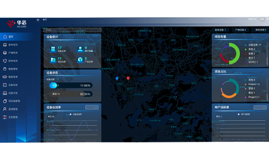Open the project selector dropdown above 设备统计
269x151 pixels.
(x=72, y=30)
